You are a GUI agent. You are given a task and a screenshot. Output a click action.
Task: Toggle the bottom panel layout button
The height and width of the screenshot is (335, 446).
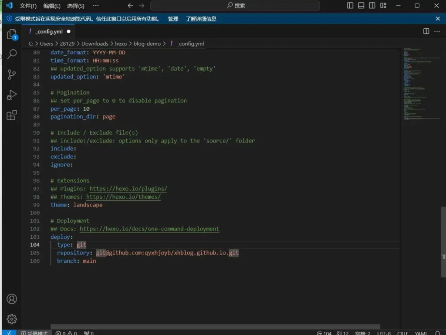(x=361, y=6)
